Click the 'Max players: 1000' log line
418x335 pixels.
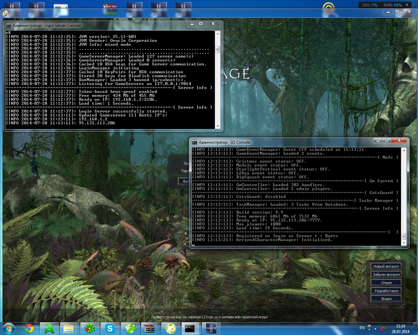tap(236, 224)
